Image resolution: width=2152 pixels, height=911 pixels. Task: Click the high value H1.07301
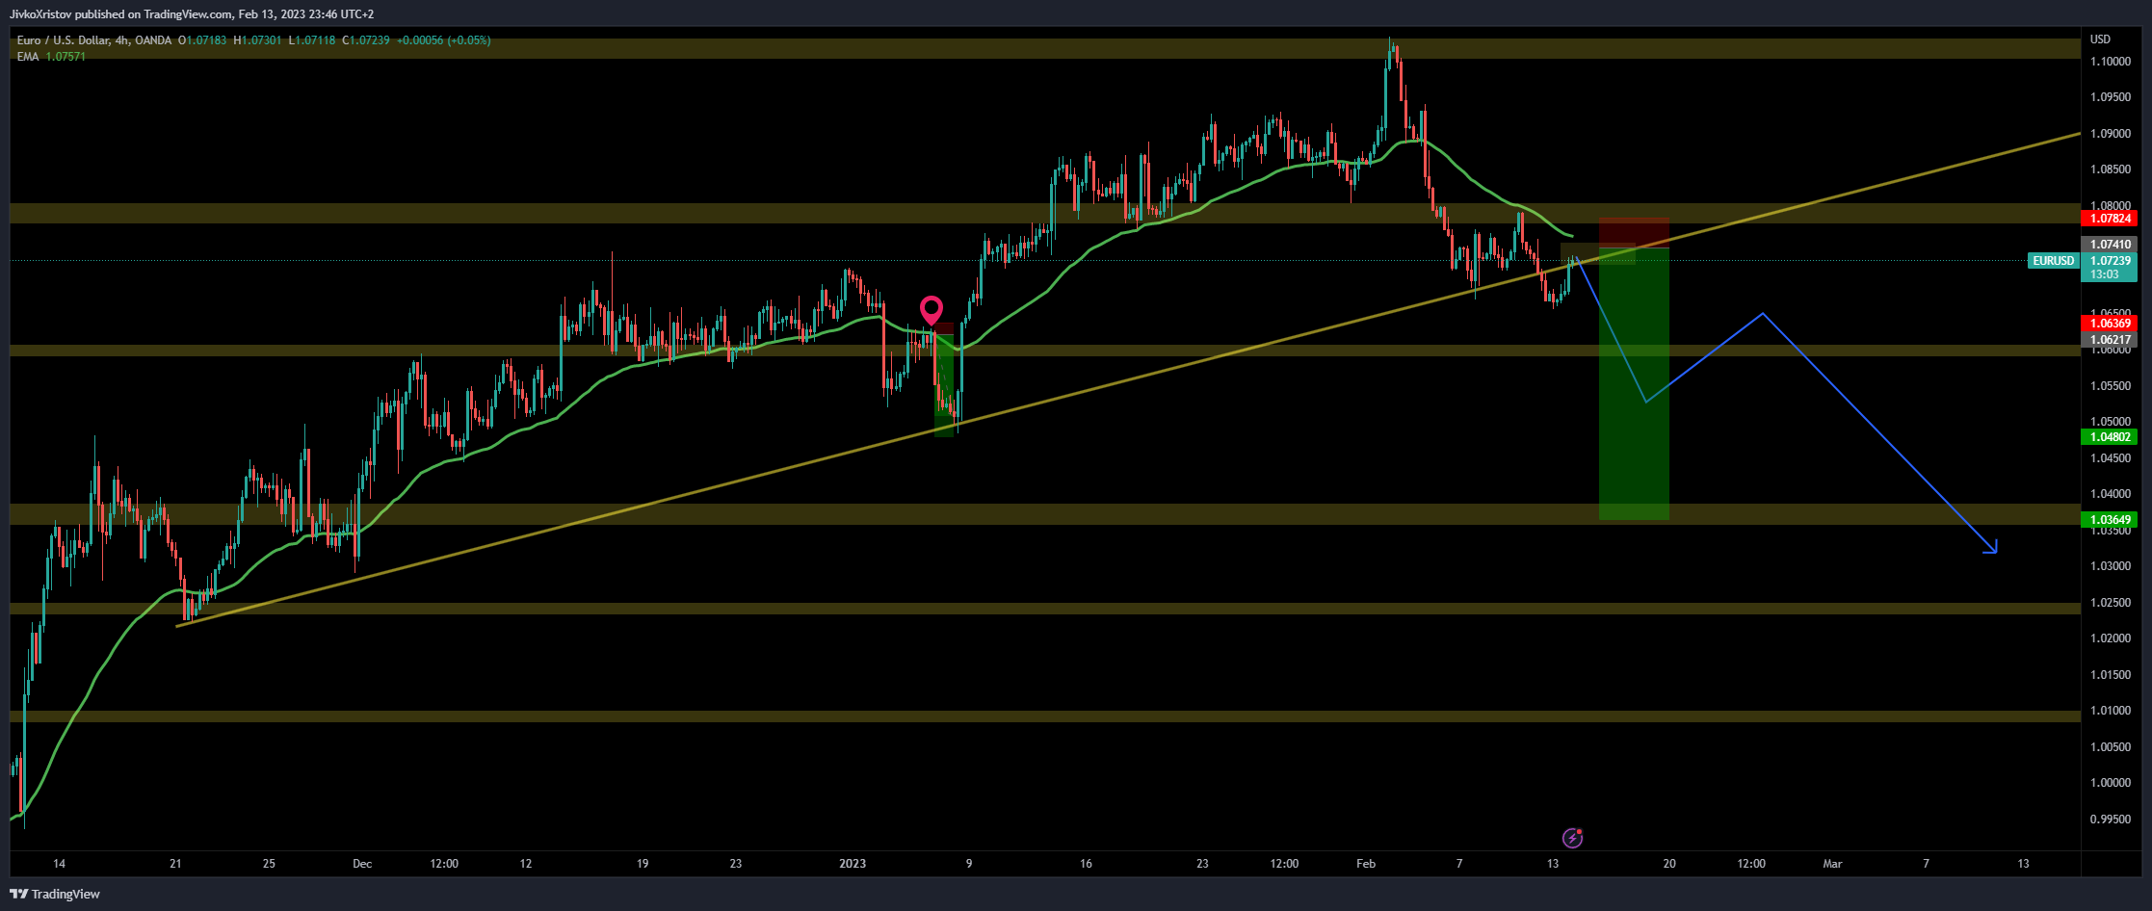[x=257, y=40]
